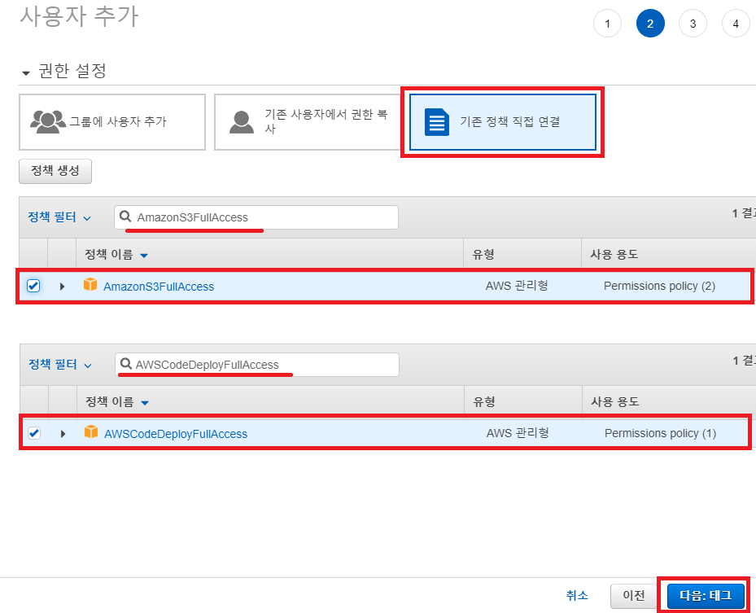Click the orange AWSCodeDeployFullAccess policy cube icon
Screen dimensions: 756x613
tap(91, 431)
